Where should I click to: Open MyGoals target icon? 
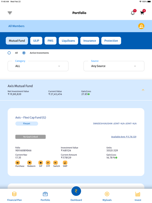point(107,194)
